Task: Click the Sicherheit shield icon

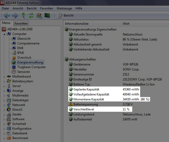Action: [9, 124]
